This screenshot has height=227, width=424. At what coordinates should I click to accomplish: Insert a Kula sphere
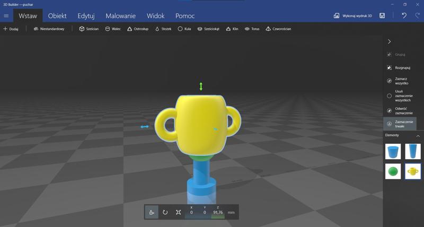(184, 29)
